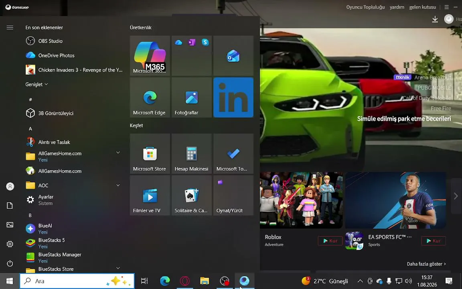The image size is (462, 289).
Task: Expand Start menu hamburger navigation
Action: pos(10,27)
